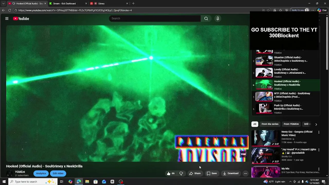Select the From the series chip
Screen dimensions: 329x185
click(x=270, y=124)
